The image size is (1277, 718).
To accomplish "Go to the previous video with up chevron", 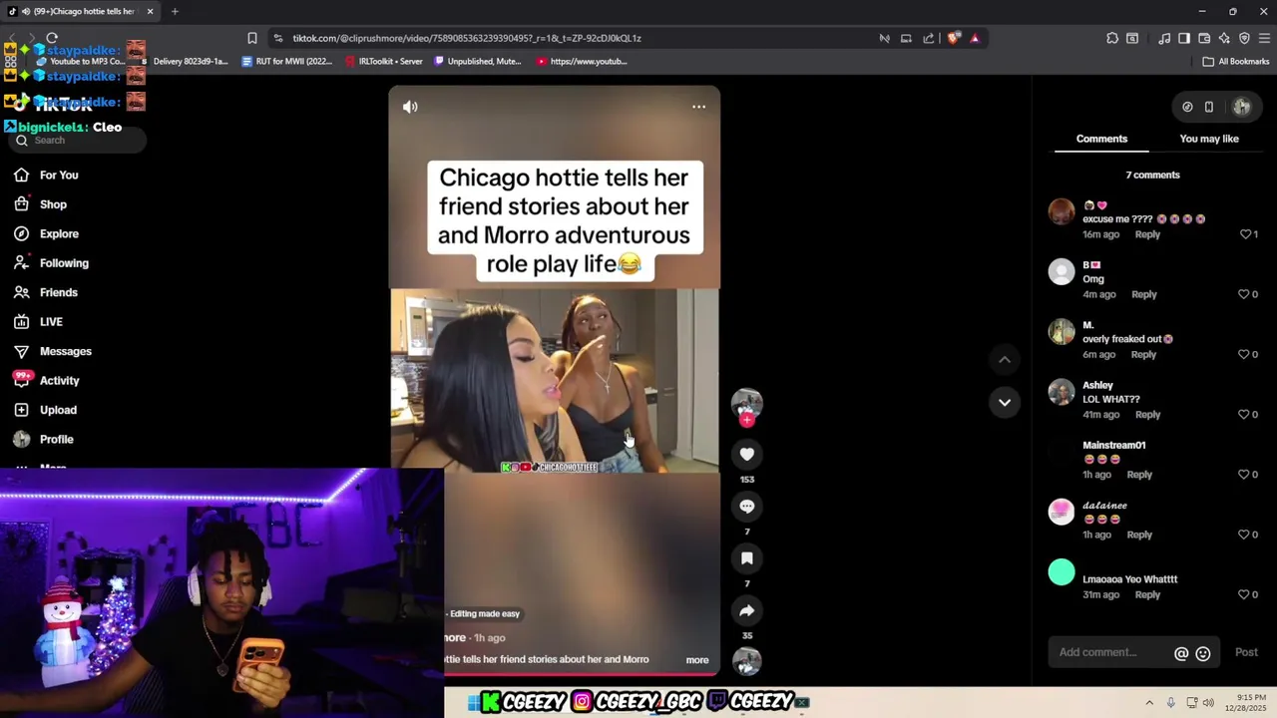I will coord(1005,359).
